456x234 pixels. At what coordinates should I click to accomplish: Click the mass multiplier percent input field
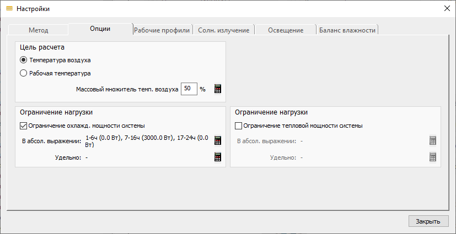[x=189, y=89]
